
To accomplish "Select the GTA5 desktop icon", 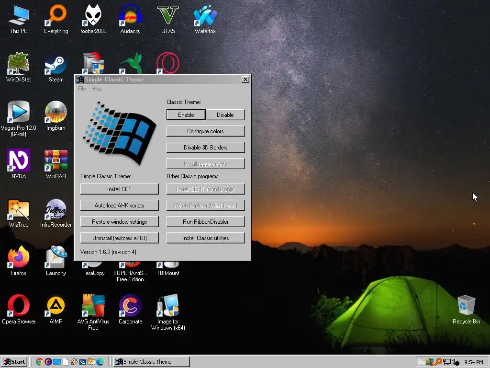I will [x=168, y=19].
